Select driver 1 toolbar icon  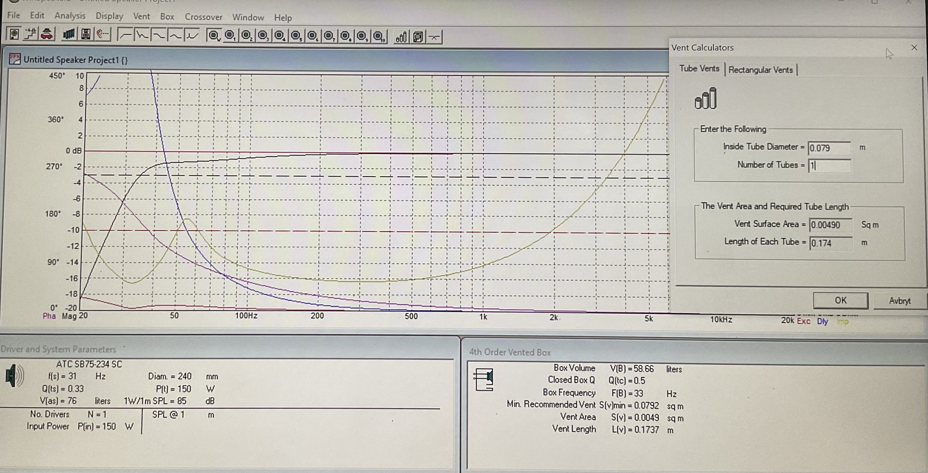230,36
